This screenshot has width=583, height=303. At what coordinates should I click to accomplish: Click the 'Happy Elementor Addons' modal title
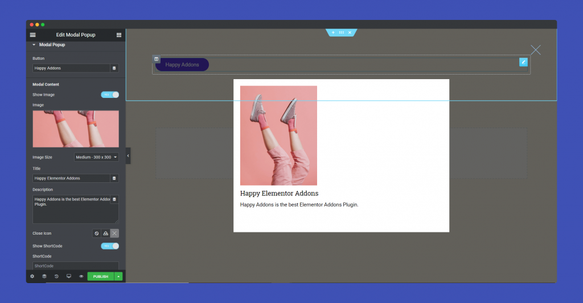[279, 193]
